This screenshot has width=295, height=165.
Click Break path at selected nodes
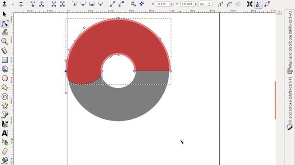coord(41,4)
